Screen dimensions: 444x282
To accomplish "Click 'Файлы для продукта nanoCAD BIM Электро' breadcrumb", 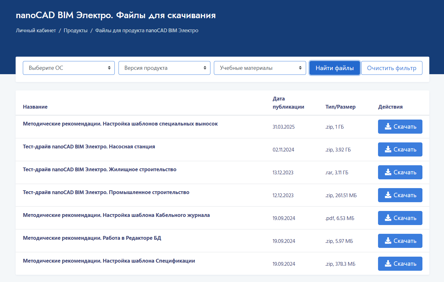I will [147, 30].
